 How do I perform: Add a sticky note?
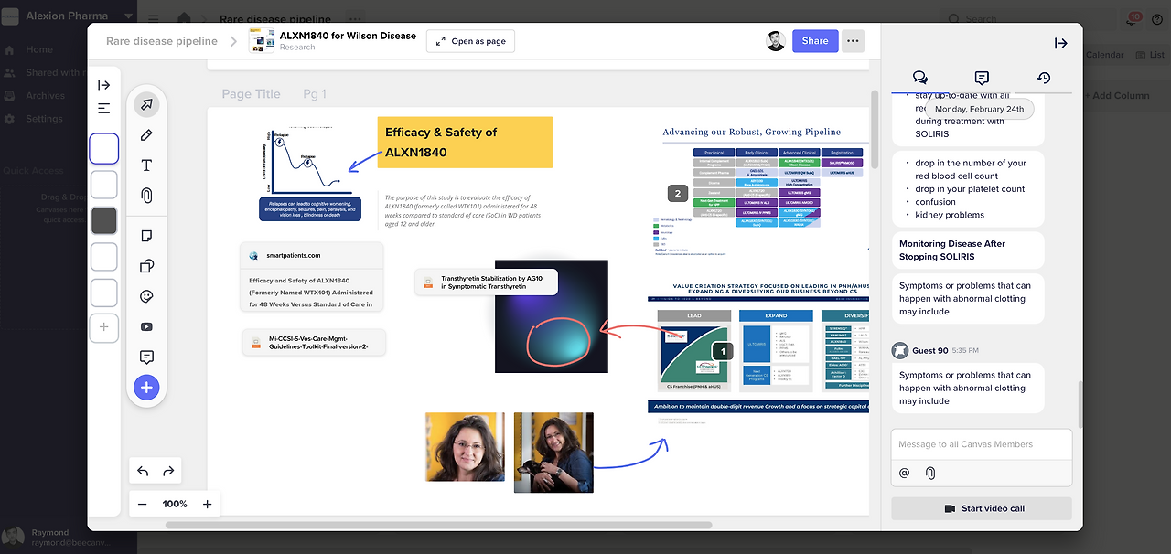coord(146,236)
